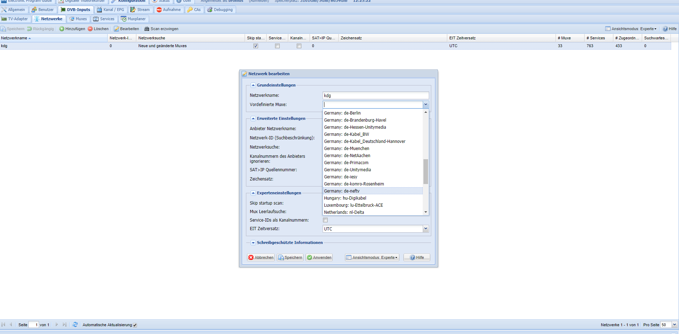Sort by the Netzwerkname column header
Screen dimensions: 679x334
pos(53,38)
